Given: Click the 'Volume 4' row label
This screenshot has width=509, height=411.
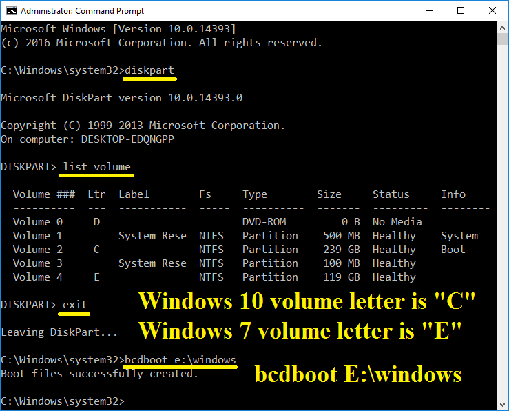Looking at the screenshot, I should [38, 277].
